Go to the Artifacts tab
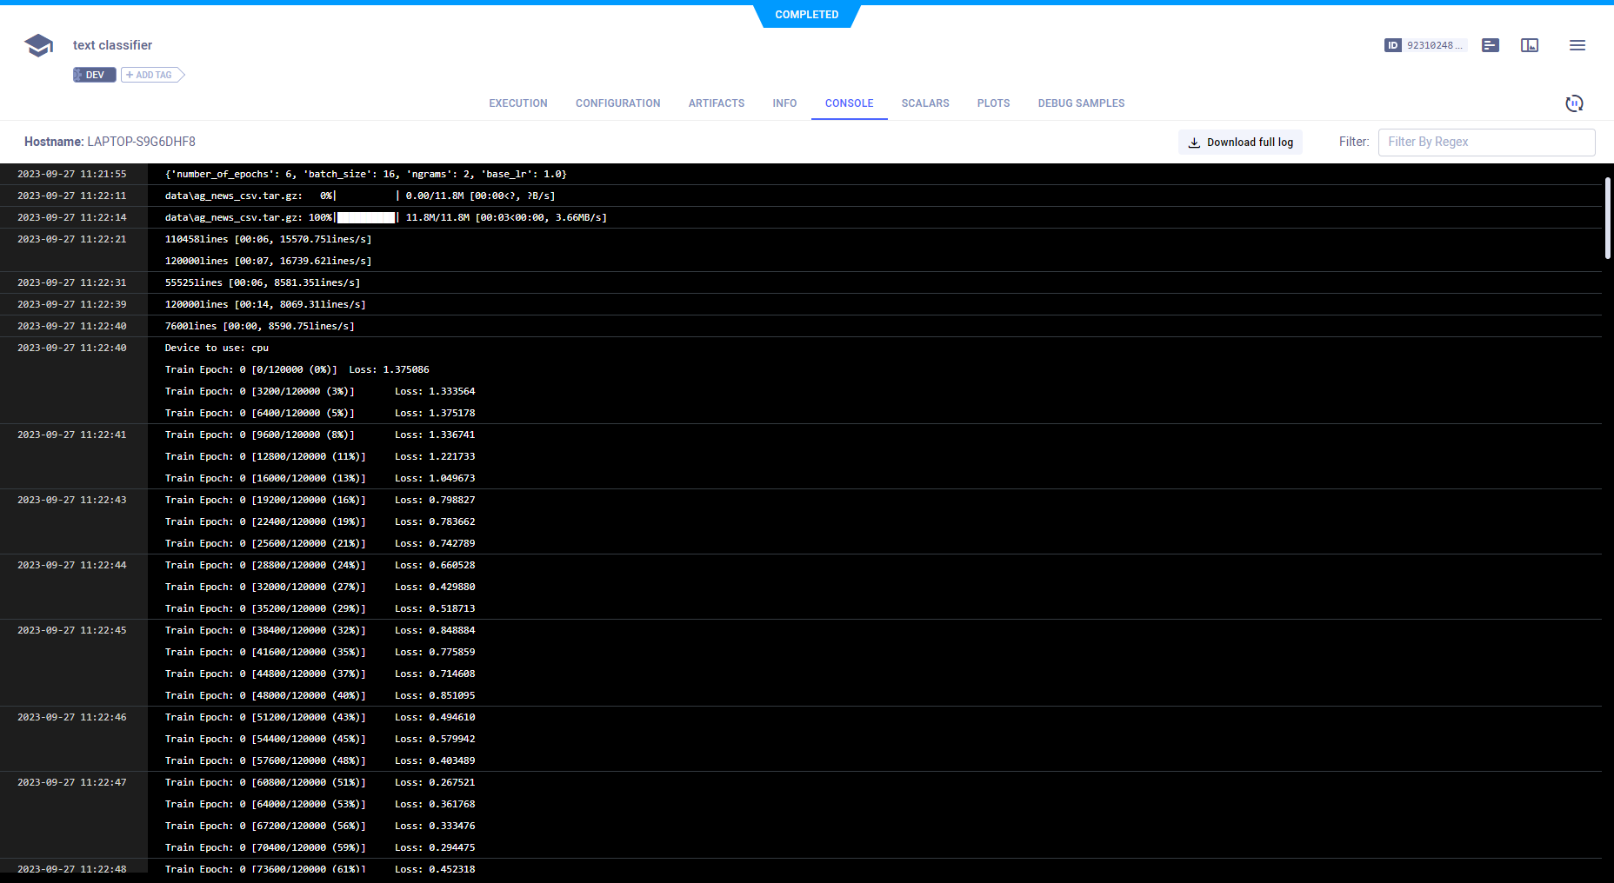Screen dimensions: 1614x883 click(717, 103)
